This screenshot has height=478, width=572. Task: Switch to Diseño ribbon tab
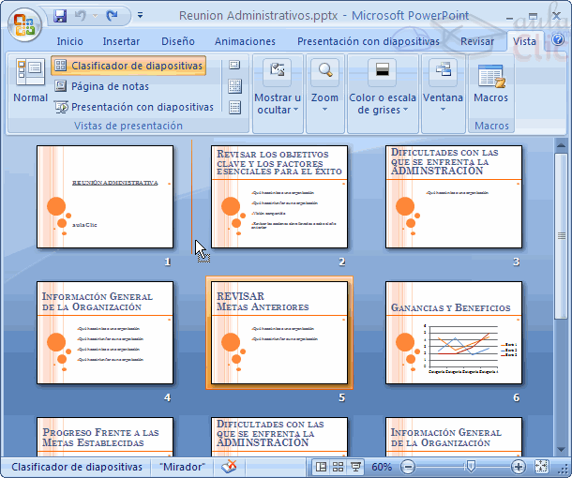178,41
